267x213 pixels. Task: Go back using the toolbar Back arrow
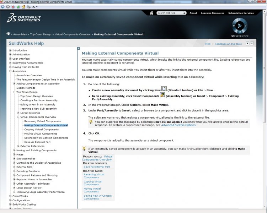coord(3,7)
